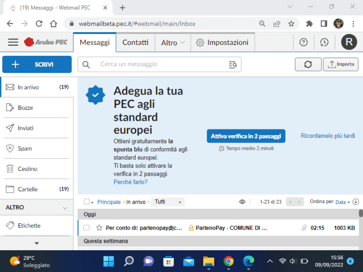Click the Cerca un messaggio search field
Image resolution: width=363 pixels, height=272 pixels.
click(x=159, y=64)
